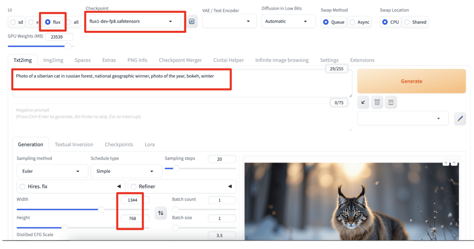Download the generated image icon
474x249 pixels.
[446, 163]
